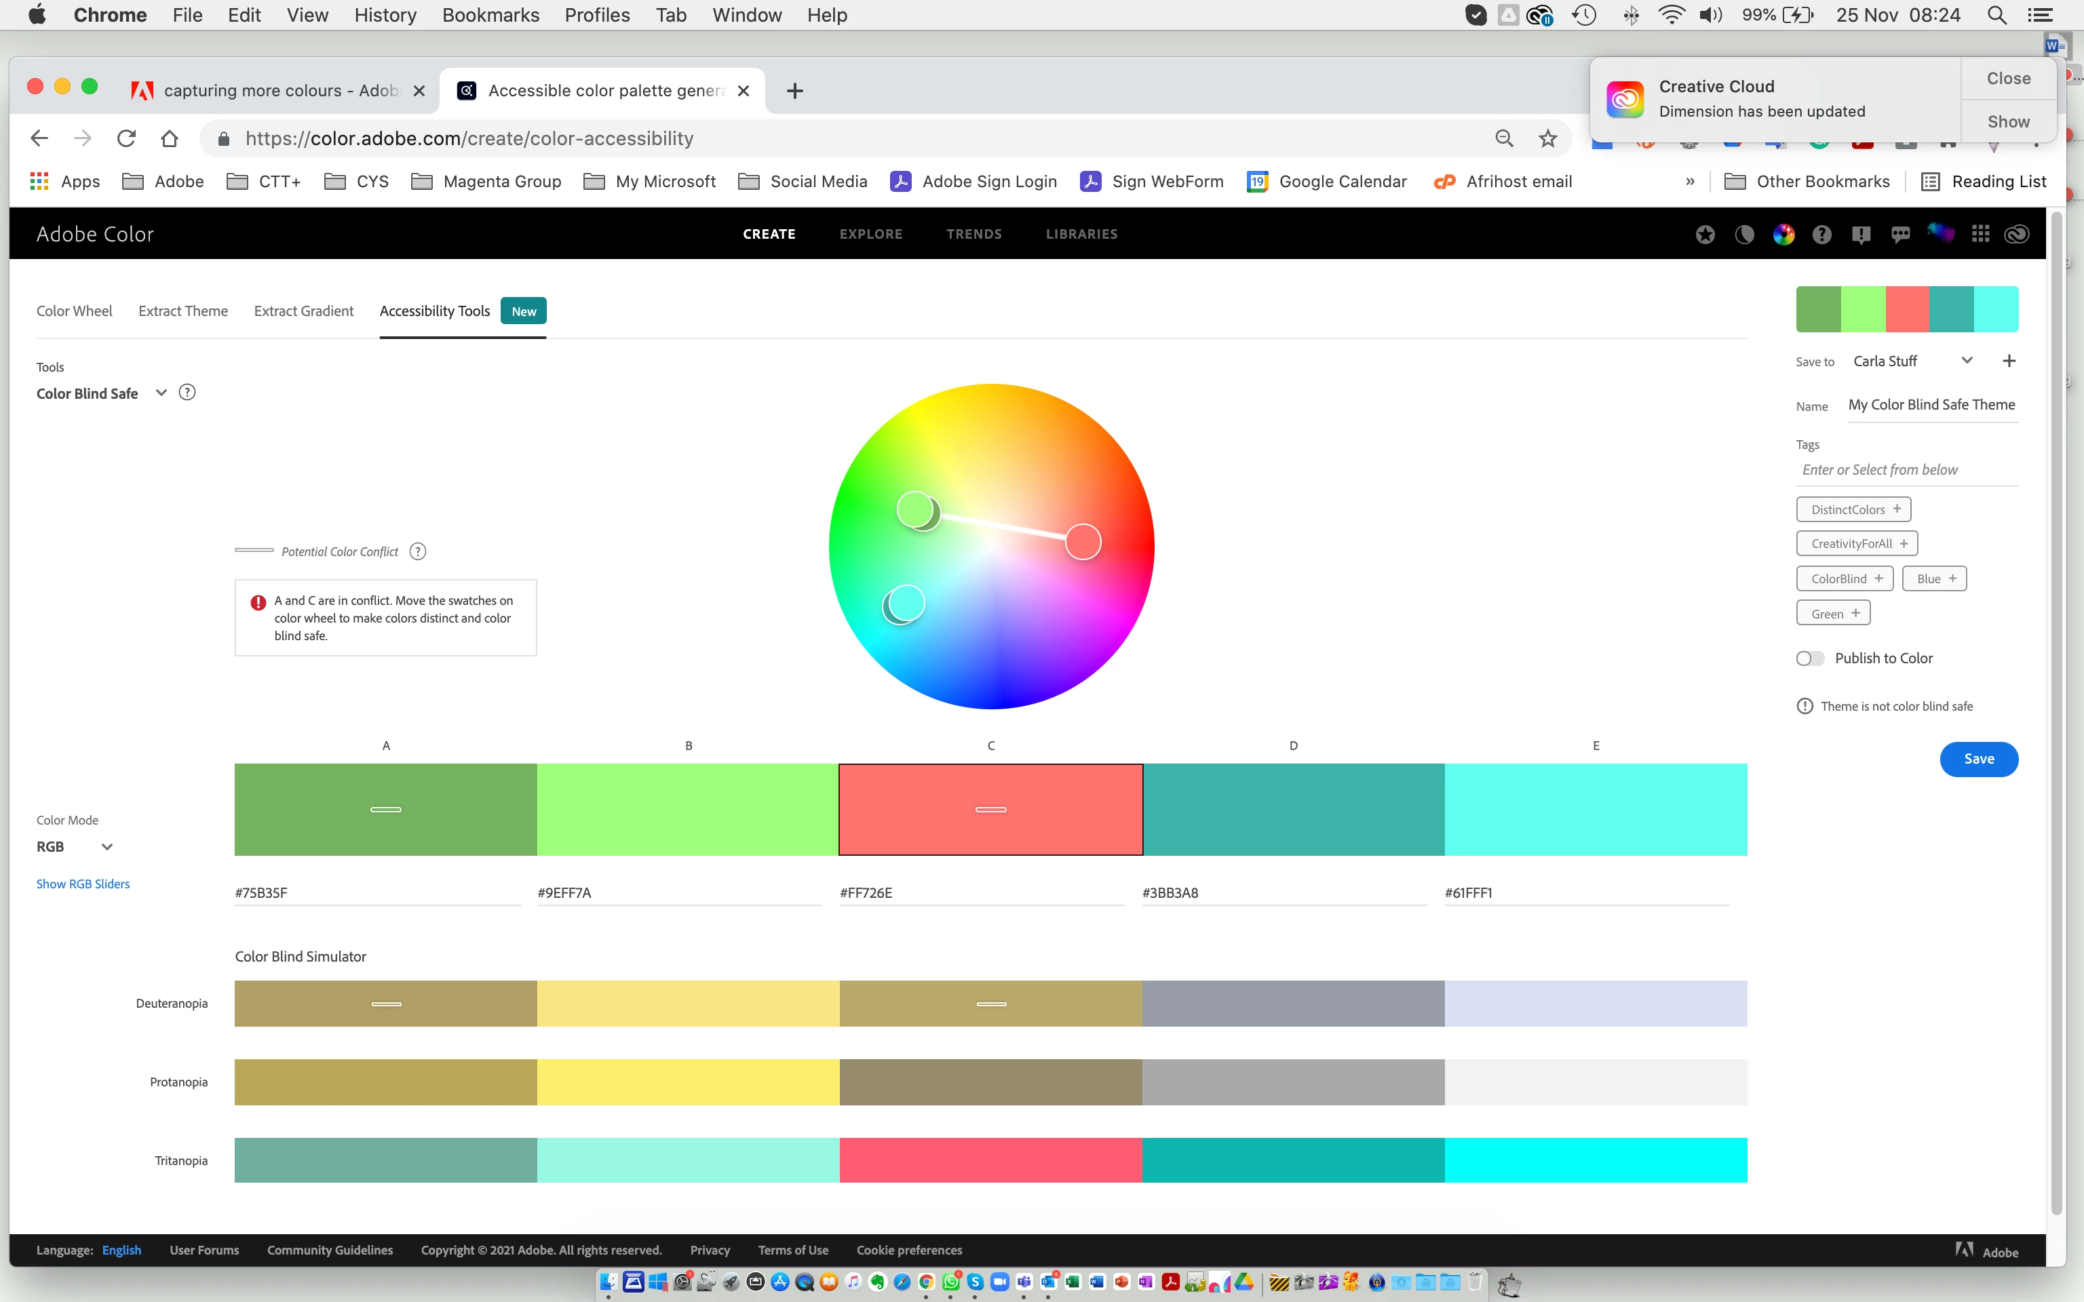Viewport: 2084px width, 1302px height.
Task: Select color swatch D teal
Action: [x=1292, y=808]
